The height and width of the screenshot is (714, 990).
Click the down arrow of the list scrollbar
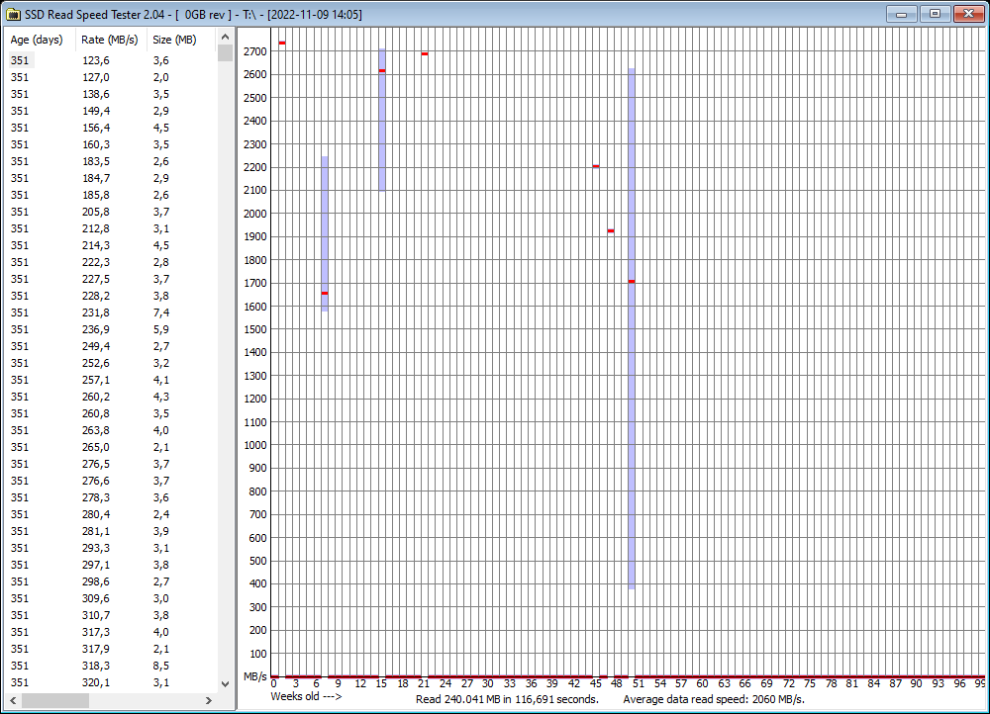(x=224, y=682)
